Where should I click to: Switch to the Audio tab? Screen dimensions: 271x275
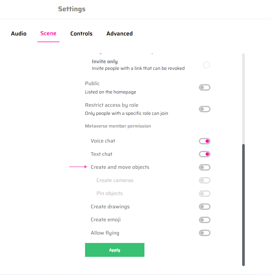click(19, 33)
